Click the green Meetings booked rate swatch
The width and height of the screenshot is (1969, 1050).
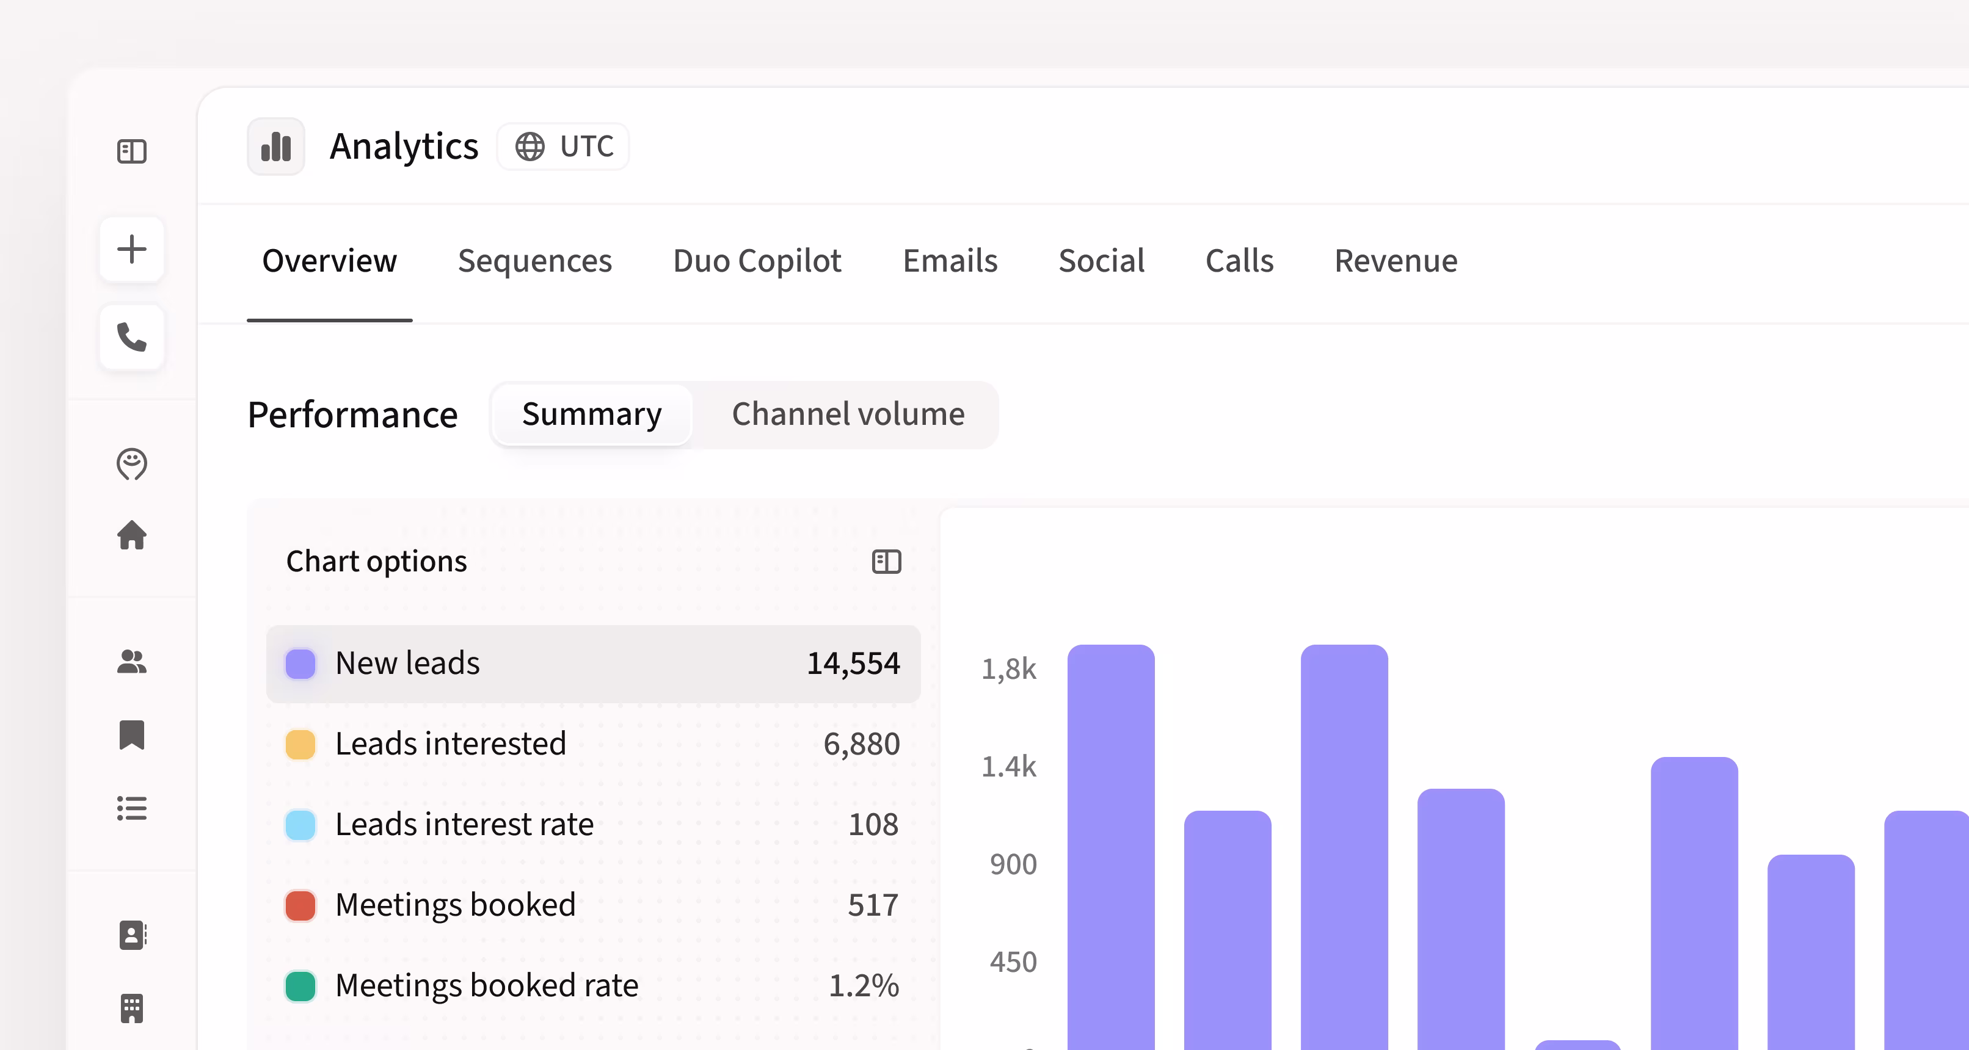click(x=300, y=986)
